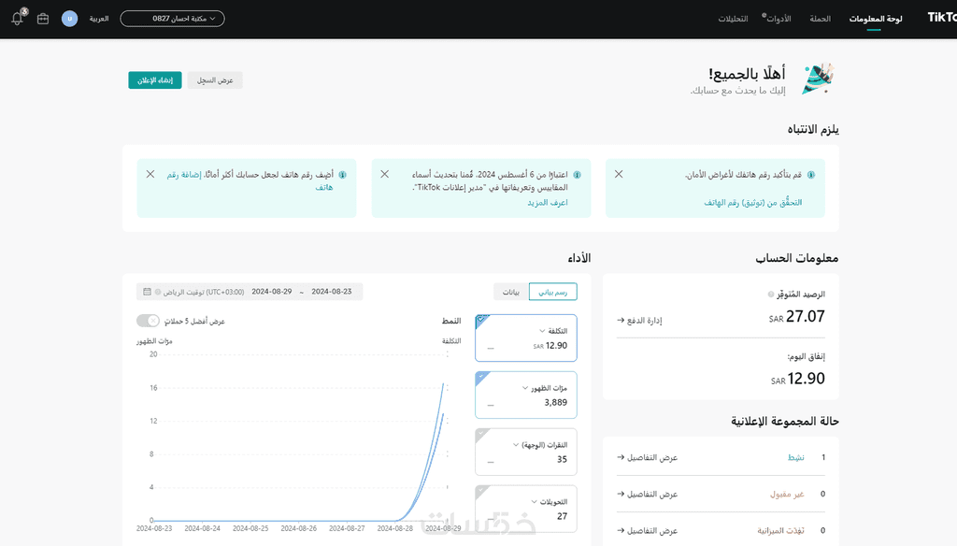Dismiss the phone verification security alert
Image resolution: width=957 pixels, height=546 pixels.
(x=619, y=174)
